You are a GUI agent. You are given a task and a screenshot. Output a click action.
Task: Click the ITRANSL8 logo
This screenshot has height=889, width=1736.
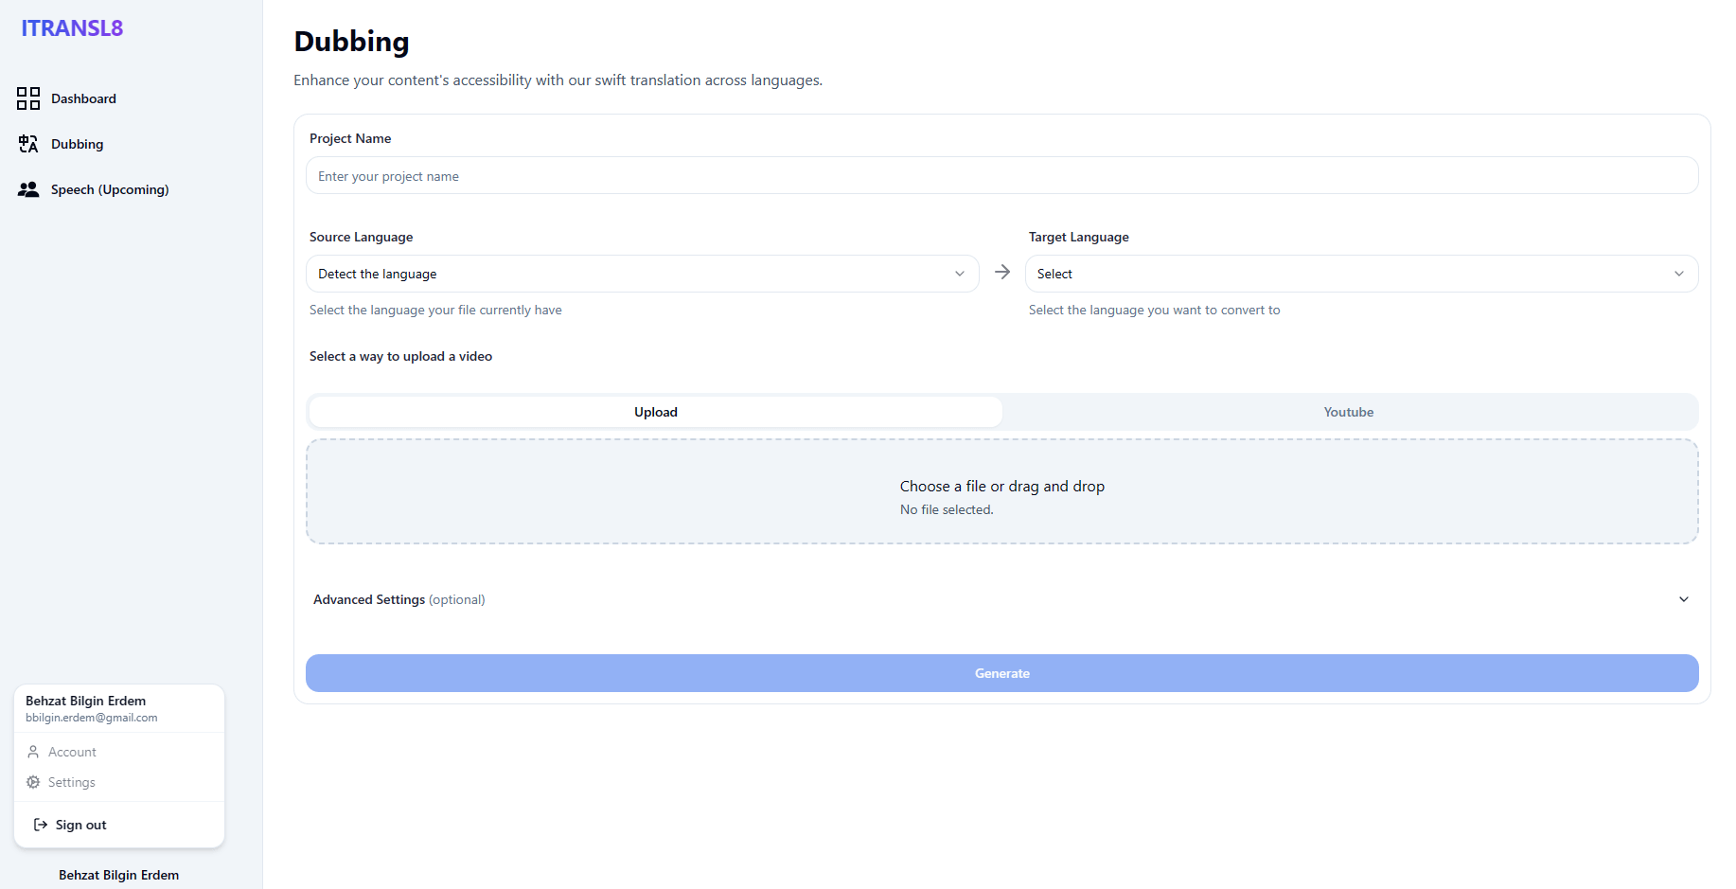point(72,28)
